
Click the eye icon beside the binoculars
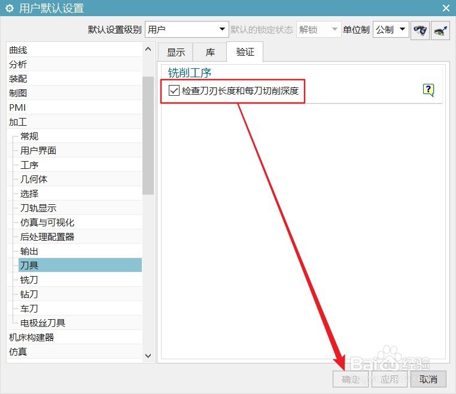440,30
